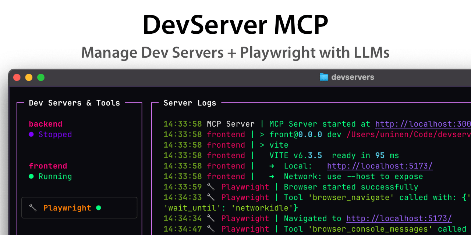This screenshot has width=471, height=235.
Task: Select devservers in the window title bar
Action: (x=353, y=77)
